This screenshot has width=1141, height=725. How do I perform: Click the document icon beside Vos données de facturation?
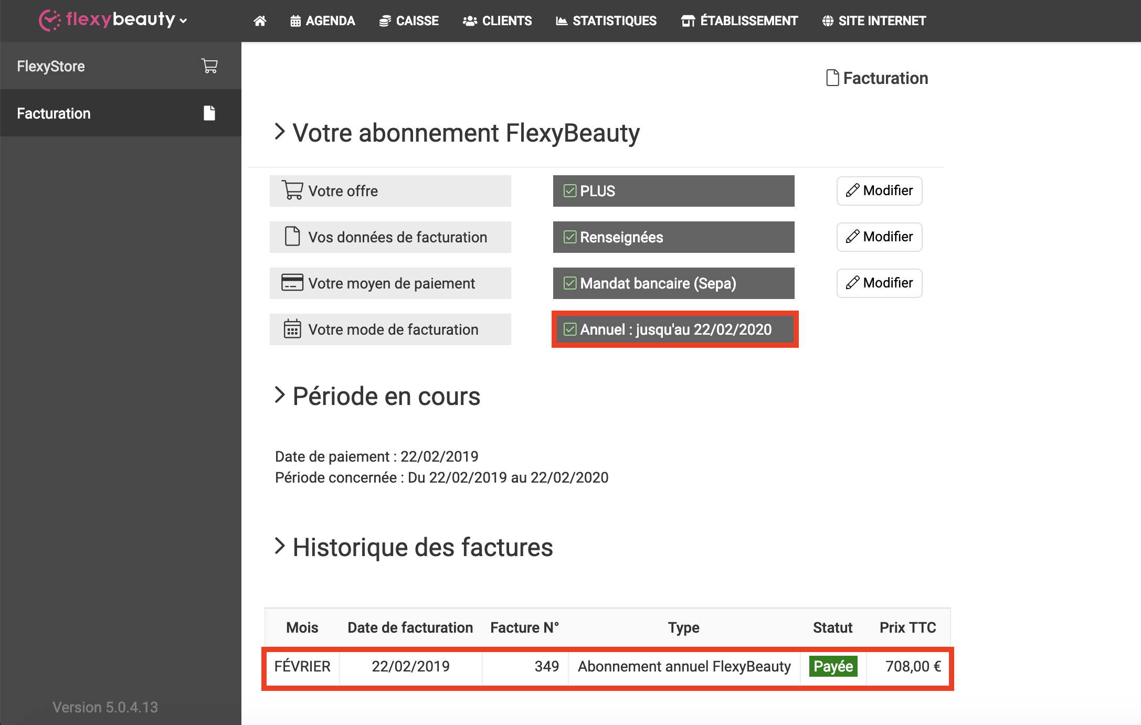pos(292,236)
